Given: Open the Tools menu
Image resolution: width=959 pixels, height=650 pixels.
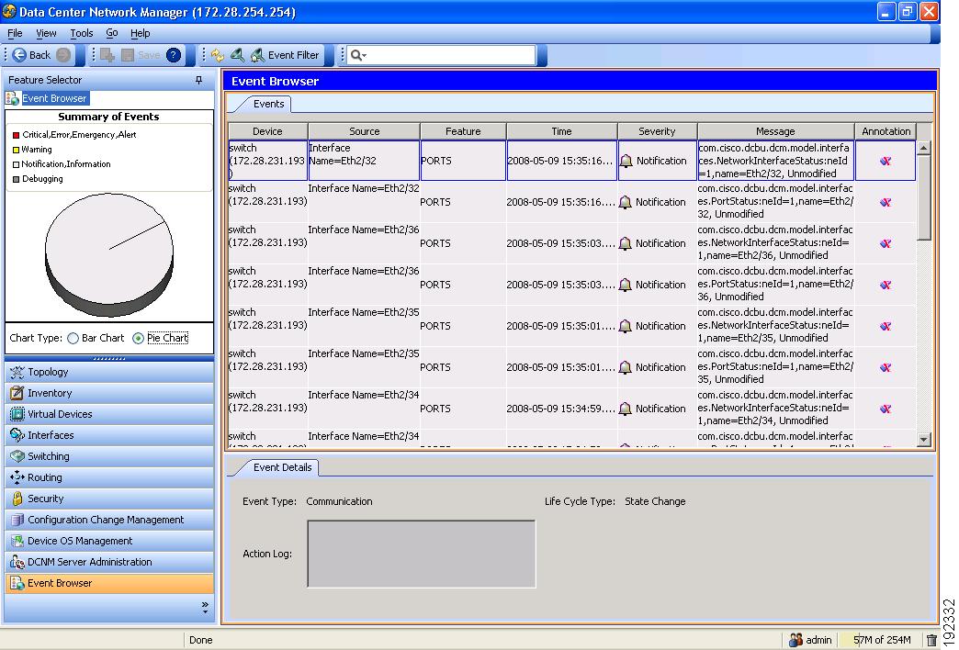Looking at the screenshot, I should pyautogui.click(x=81, y=33).
